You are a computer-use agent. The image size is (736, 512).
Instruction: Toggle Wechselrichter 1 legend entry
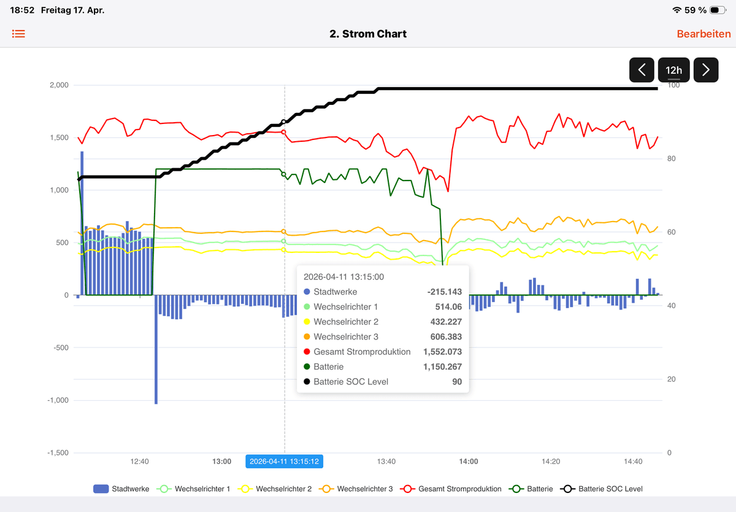point(194,489)
